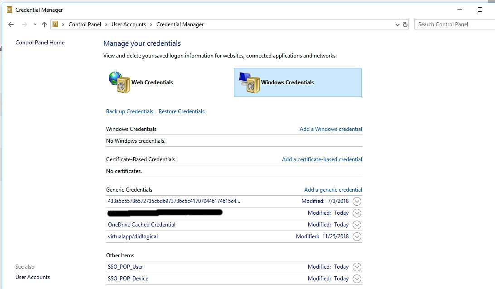Open the recent locations dropdown arrow
Image resolution: width=495 pixels, height=289 pixels.
tap(35, 24)
